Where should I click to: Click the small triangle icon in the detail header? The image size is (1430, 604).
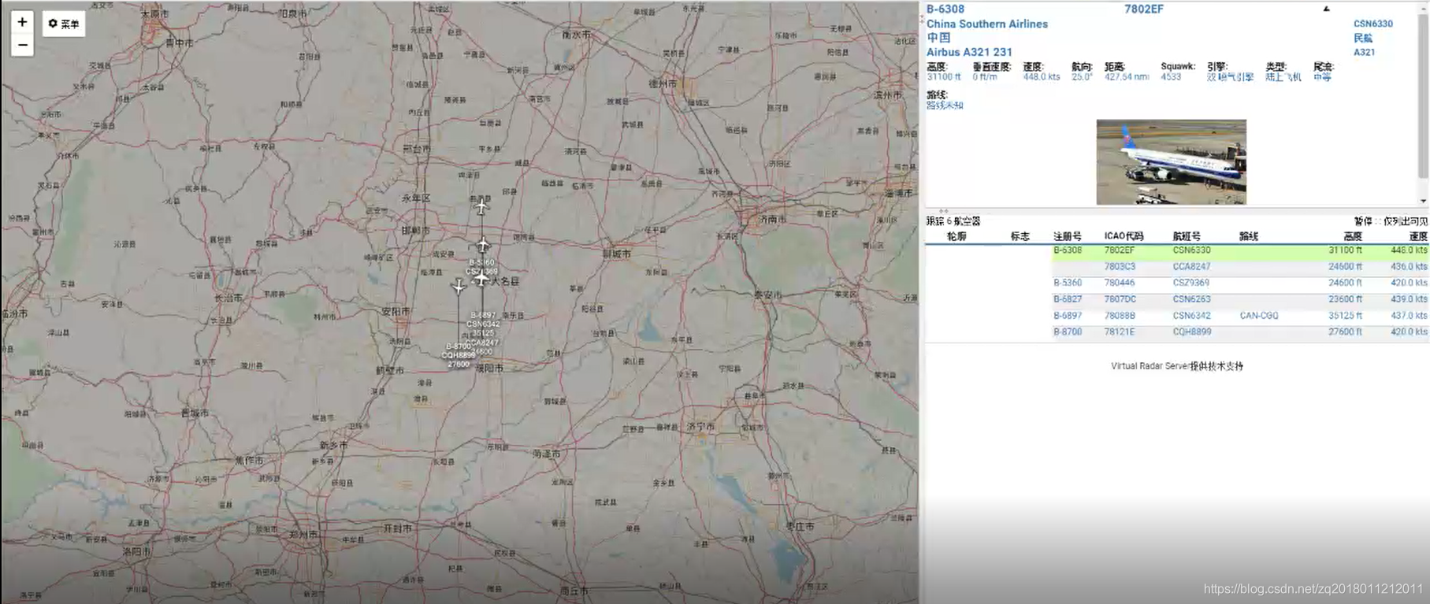coord(1327,9)
